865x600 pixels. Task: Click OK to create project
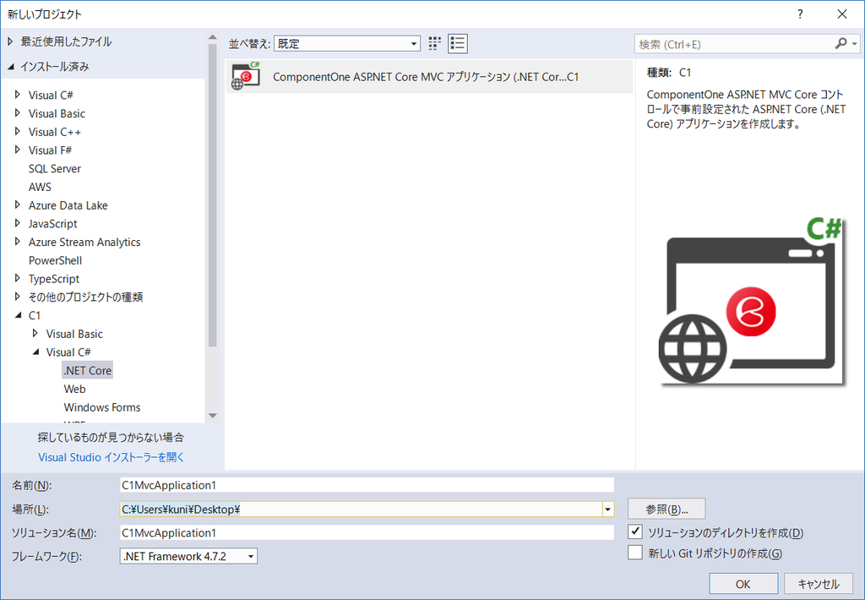pyautogui.click(x=743, y=584)
